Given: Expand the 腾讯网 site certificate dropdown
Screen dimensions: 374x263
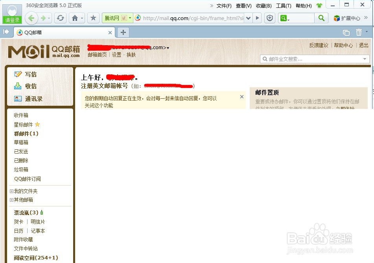Looking at the screenshot, I should pos(130,18).
